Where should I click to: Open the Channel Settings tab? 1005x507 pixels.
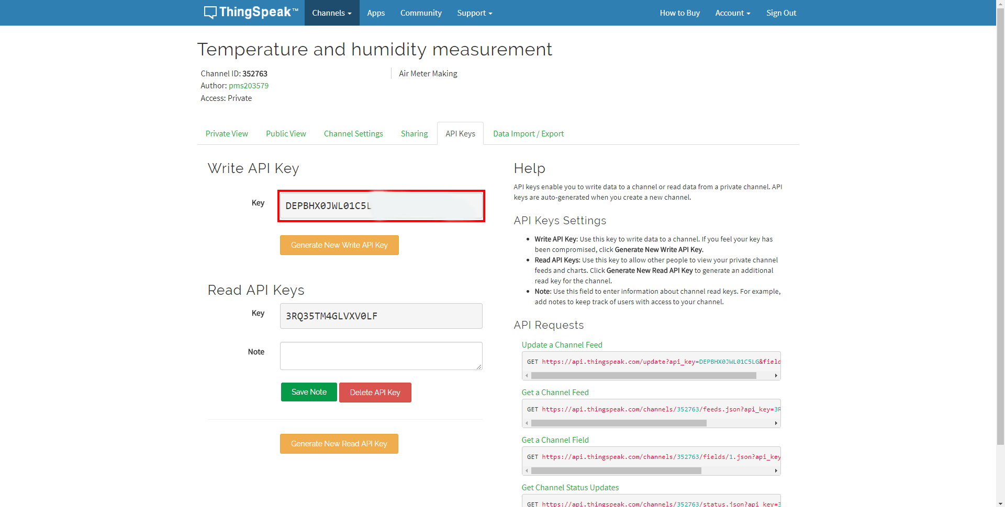(353, 134)
